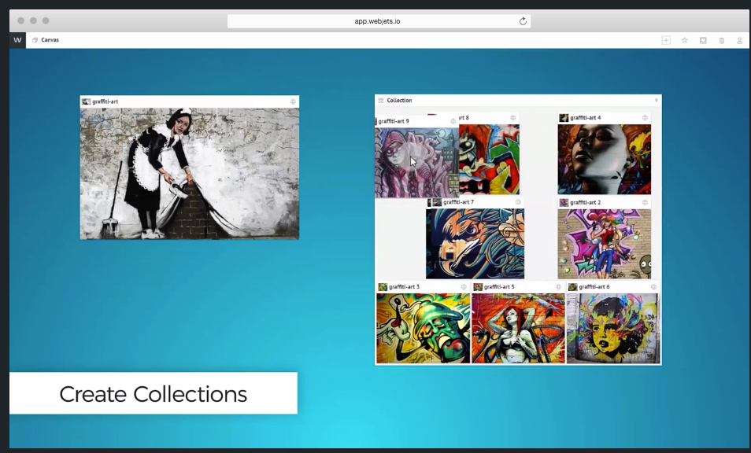The image size is (751, 453).
Task: Click the add new item plus icon
Action: tap(666, 40)
